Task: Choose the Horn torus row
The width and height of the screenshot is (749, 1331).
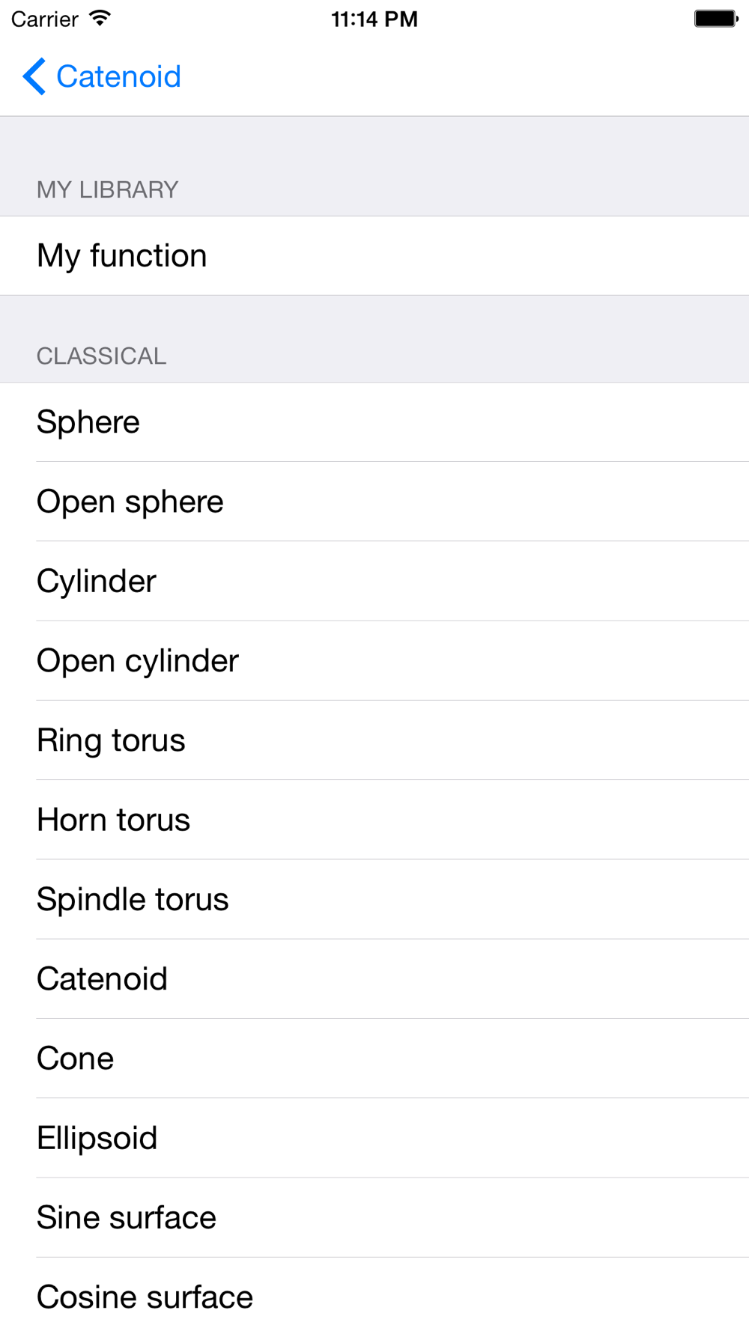Action: 374,820
